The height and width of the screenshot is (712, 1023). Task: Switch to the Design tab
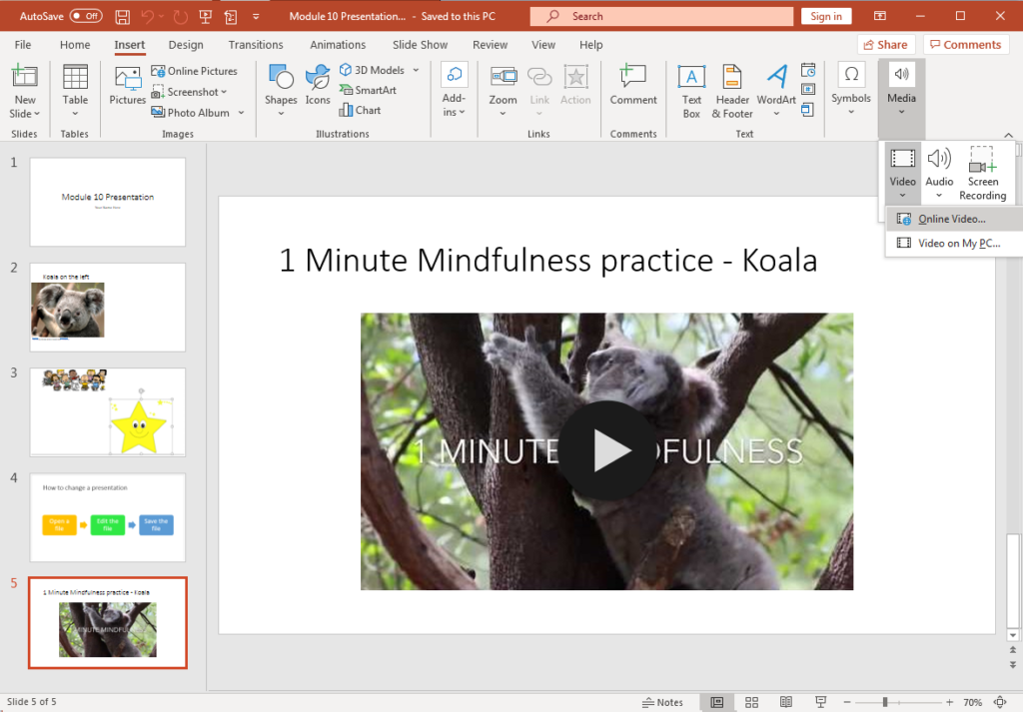pyautogui.click(x=184, y=44)
